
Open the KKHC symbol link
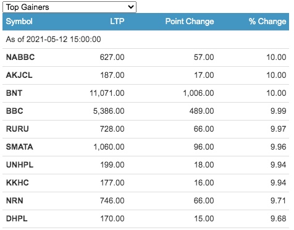click(17, 183)
